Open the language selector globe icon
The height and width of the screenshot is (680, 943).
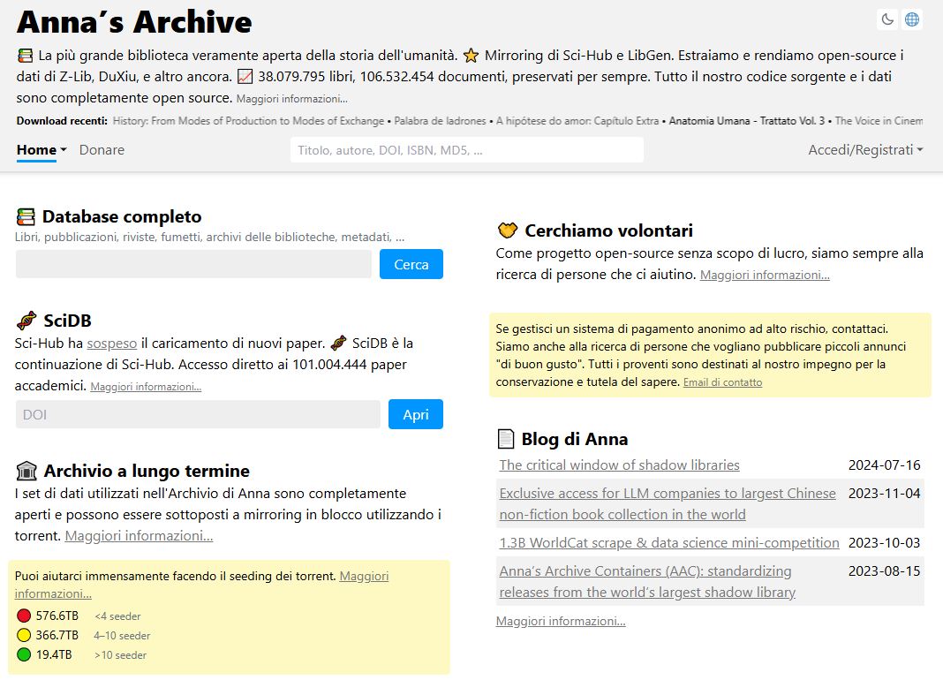[911, 19]
